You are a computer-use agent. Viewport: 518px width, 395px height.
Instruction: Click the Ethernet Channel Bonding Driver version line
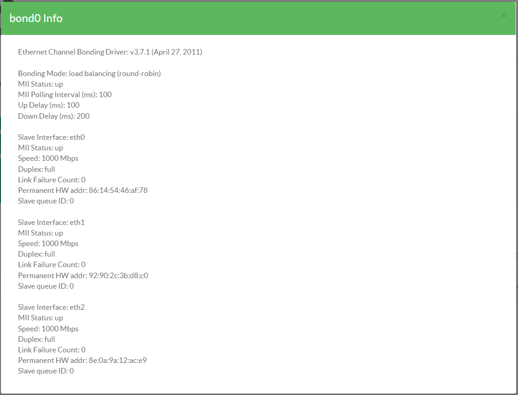110,52
